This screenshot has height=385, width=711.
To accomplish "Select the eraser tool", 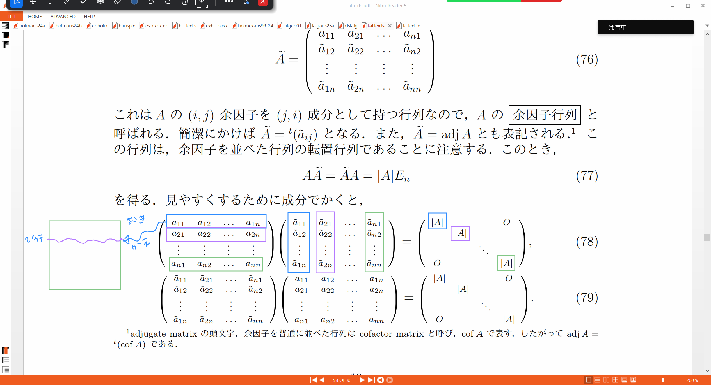I will [x=117, y=2].
